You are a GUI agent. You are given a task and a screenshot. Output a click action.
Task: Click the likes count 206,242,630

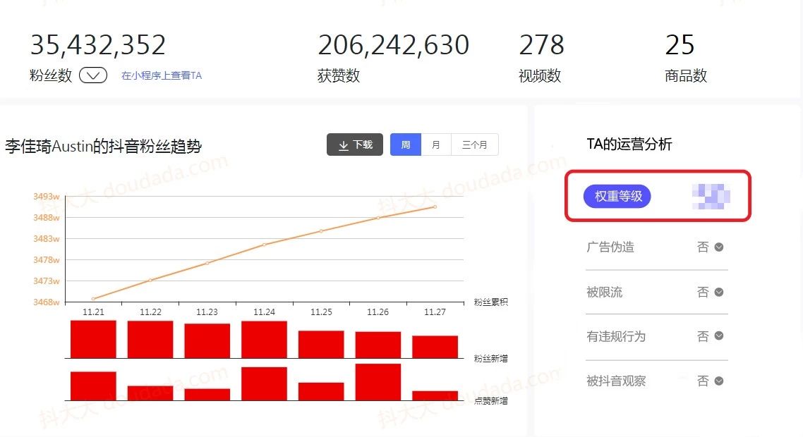[x=393, y=45]
